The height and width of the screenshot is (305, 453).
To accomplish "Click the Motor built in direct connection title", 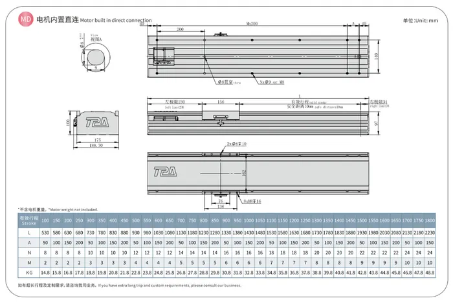I will (116, 20).
